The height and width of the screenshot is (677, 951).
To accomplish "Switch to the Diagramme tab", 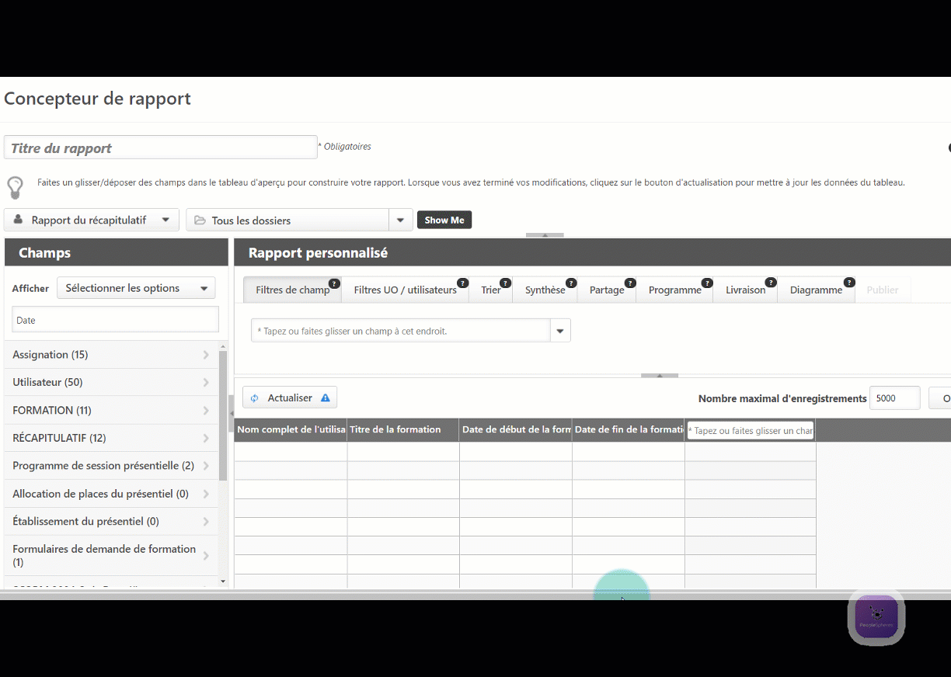I will click(816, 290).
